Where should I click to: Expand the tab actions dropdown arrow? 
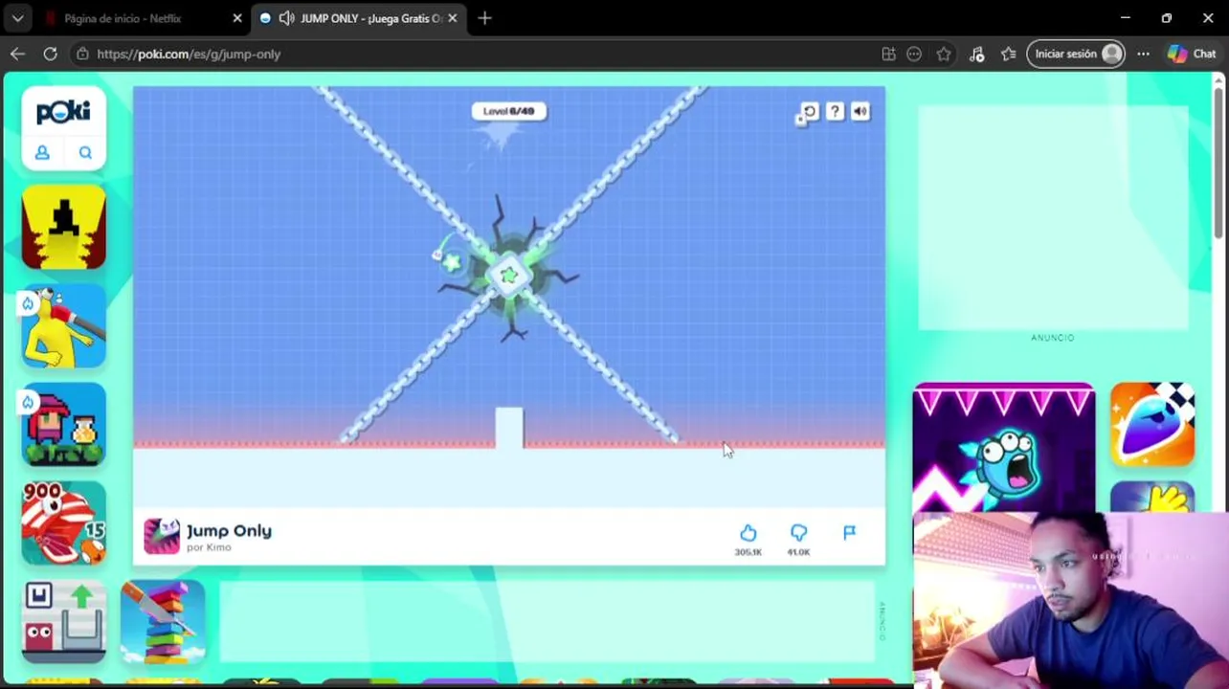pos(17,18)
